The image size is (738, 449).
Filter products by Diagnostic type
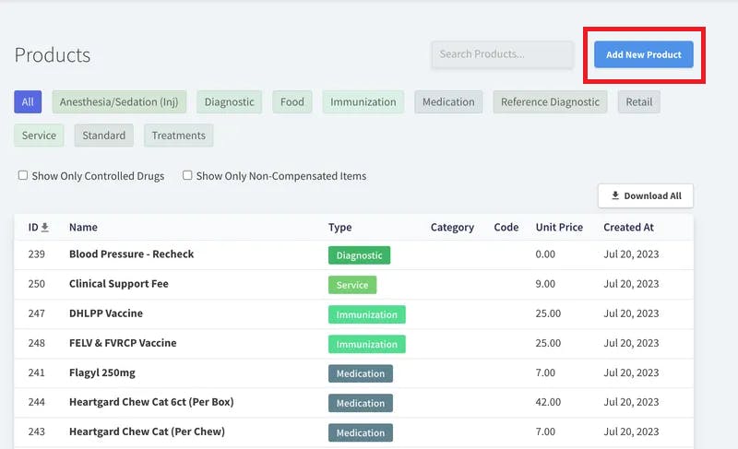coord(229,102)
